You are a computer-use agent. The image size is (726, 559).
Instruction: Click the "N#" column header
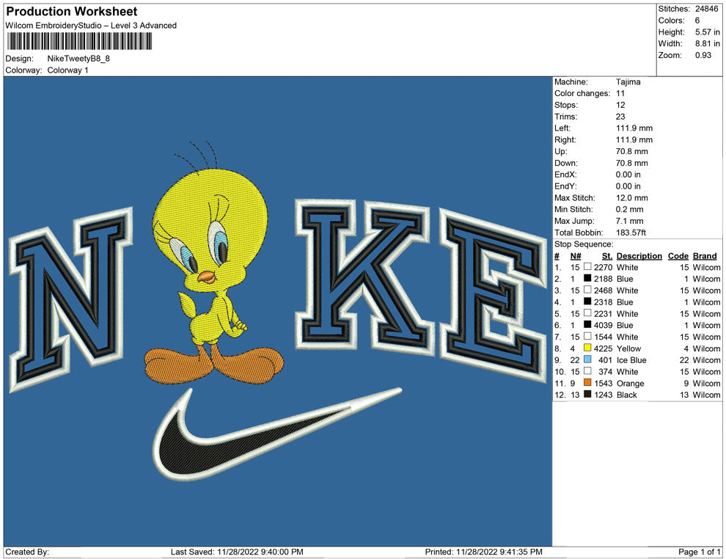(576, 255)
